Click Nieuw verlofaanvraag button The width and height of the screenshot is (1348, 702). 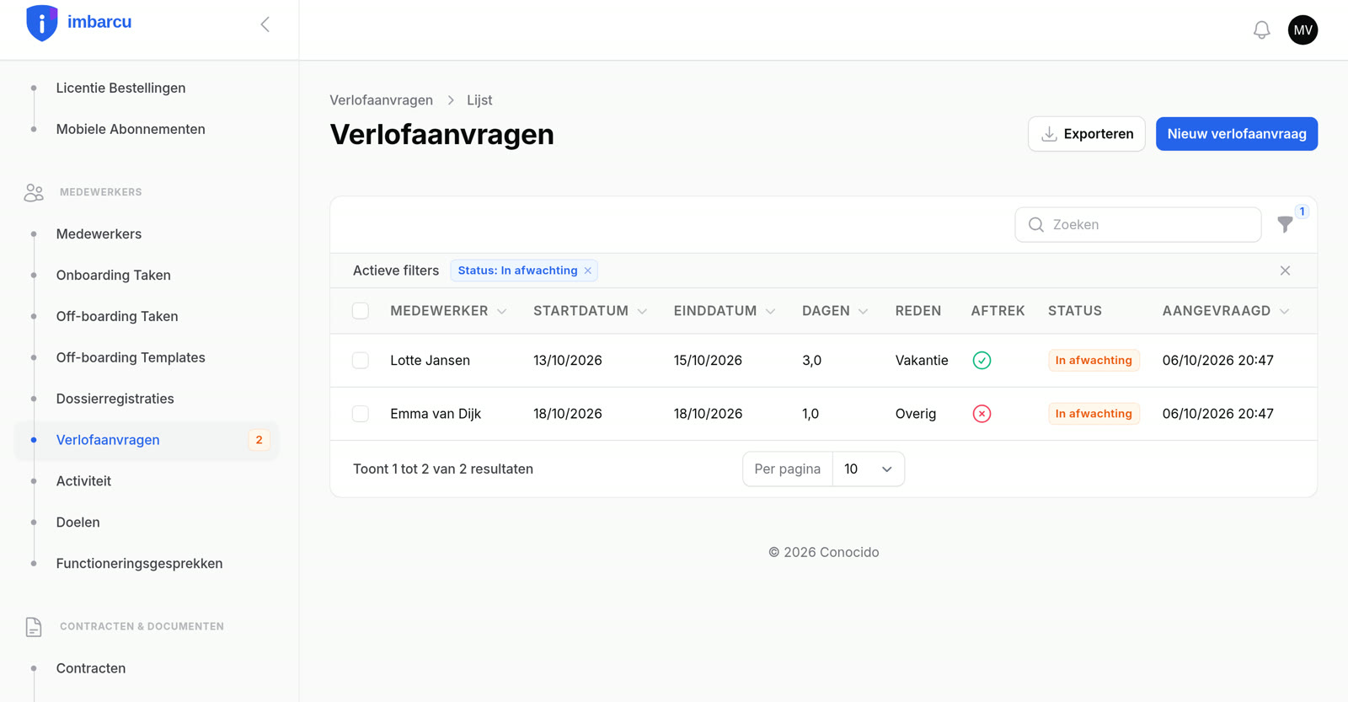pyautogui.click(x=1237, y=134)
